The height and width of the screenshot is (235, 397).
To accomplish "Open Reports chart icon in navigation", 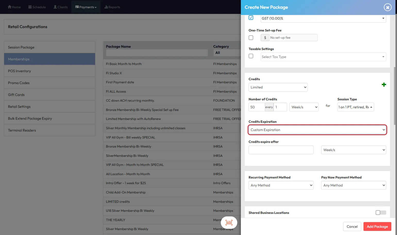I will [106, 7].
